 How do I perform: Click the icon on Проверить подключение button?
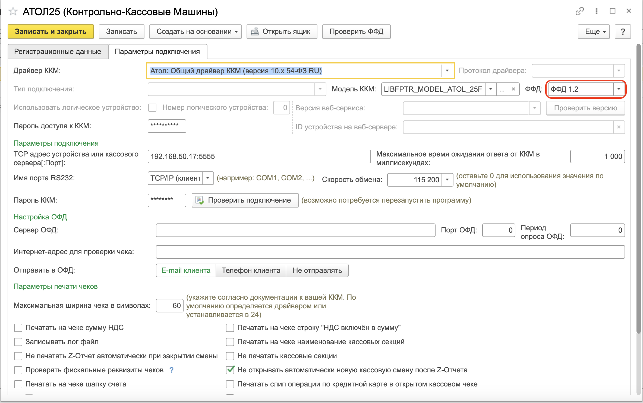[x=200, y=200]
